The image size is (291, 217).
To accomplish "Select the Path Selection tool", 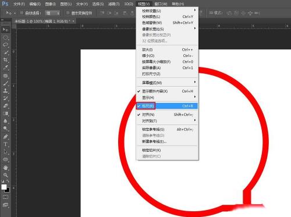I will tap(5, 152).
